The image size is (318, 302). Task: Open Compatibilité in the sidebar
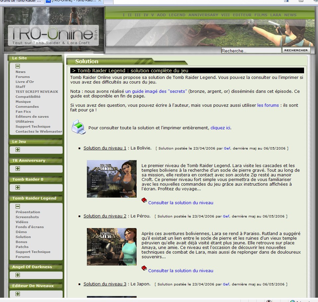tap(28, 97)
